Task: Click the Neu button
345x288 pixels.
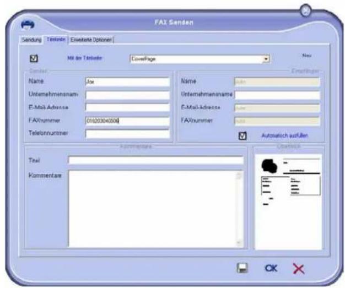Action: click(x=307, y=56)
